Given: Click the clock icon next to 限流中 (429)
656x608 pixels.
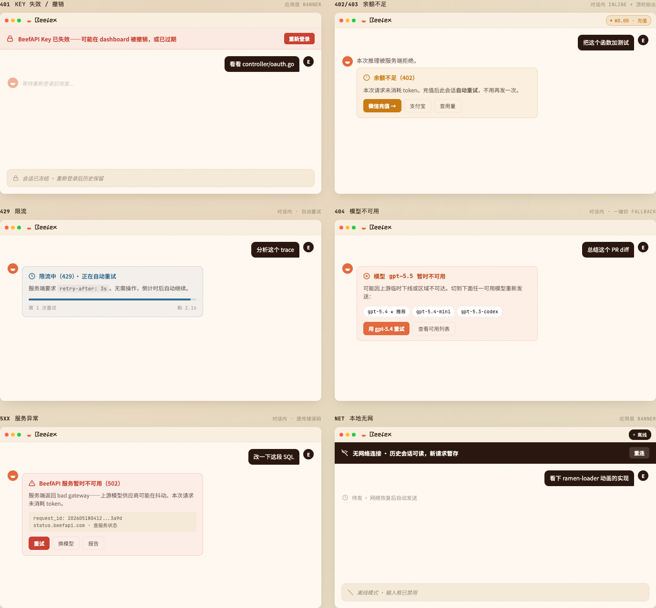Looking at the screenshot, I should click(32, 276).
